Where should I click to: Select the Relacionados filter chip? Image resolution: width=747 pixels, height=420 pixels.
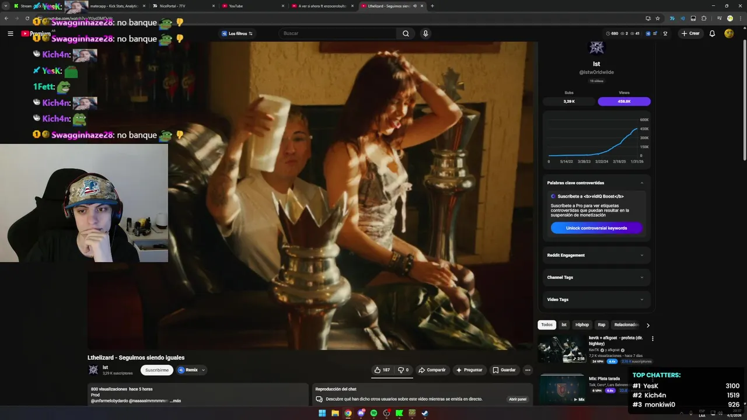(x=625, y=324)
